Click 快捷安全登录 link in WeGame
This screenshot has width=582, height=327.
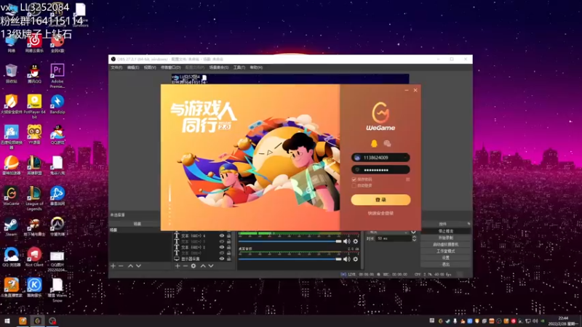[380, 213]
